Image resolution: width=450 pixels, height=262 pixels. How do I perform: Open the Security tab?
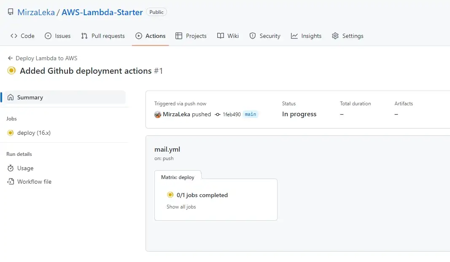point(265,36)
